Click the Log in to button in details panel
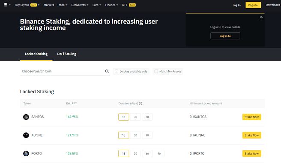 (225, 36)
